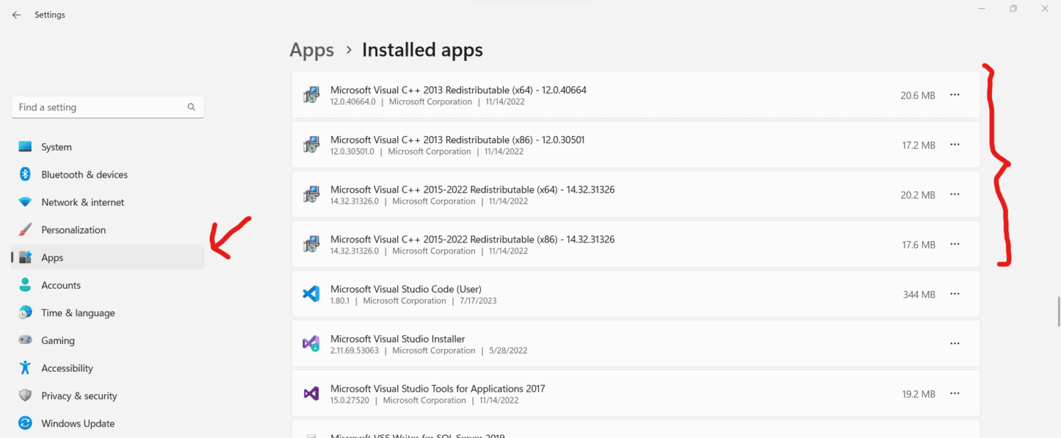Open options for Visual Studio Tools for Applications

pyautogui.click(x=955, y=394)
